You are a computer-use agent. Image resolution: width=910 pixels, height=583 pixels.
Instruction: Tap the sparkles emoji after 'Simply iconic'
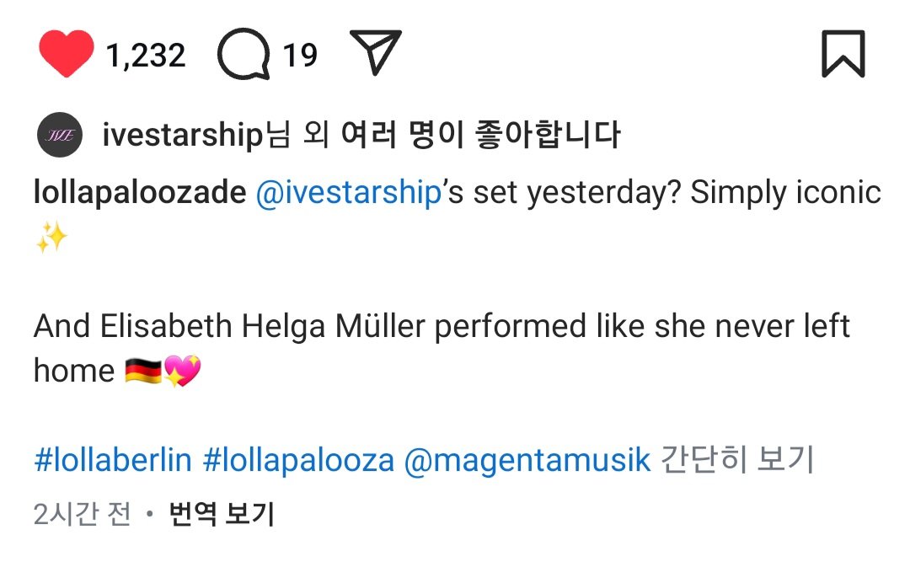(x=51, y=238)
